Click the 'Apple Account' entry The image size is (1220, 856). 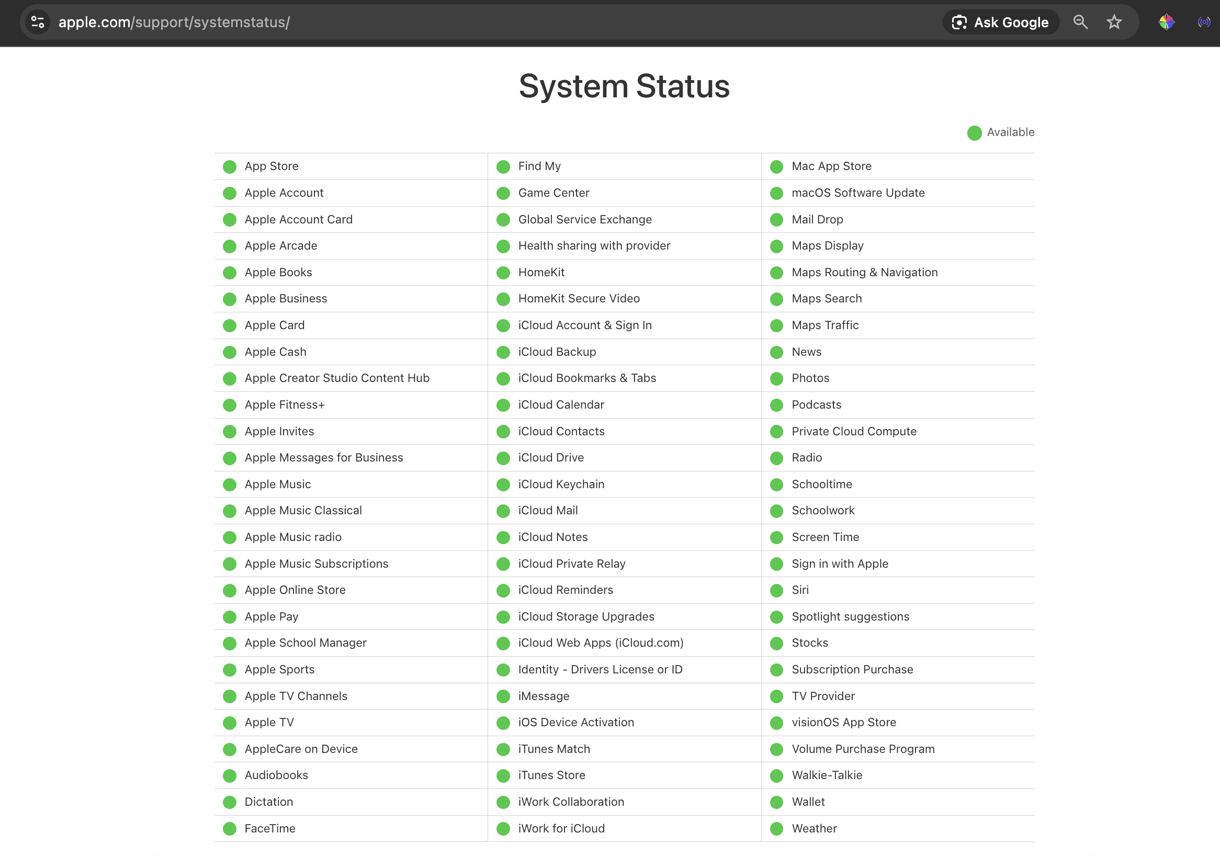click(x=284, y=193)
